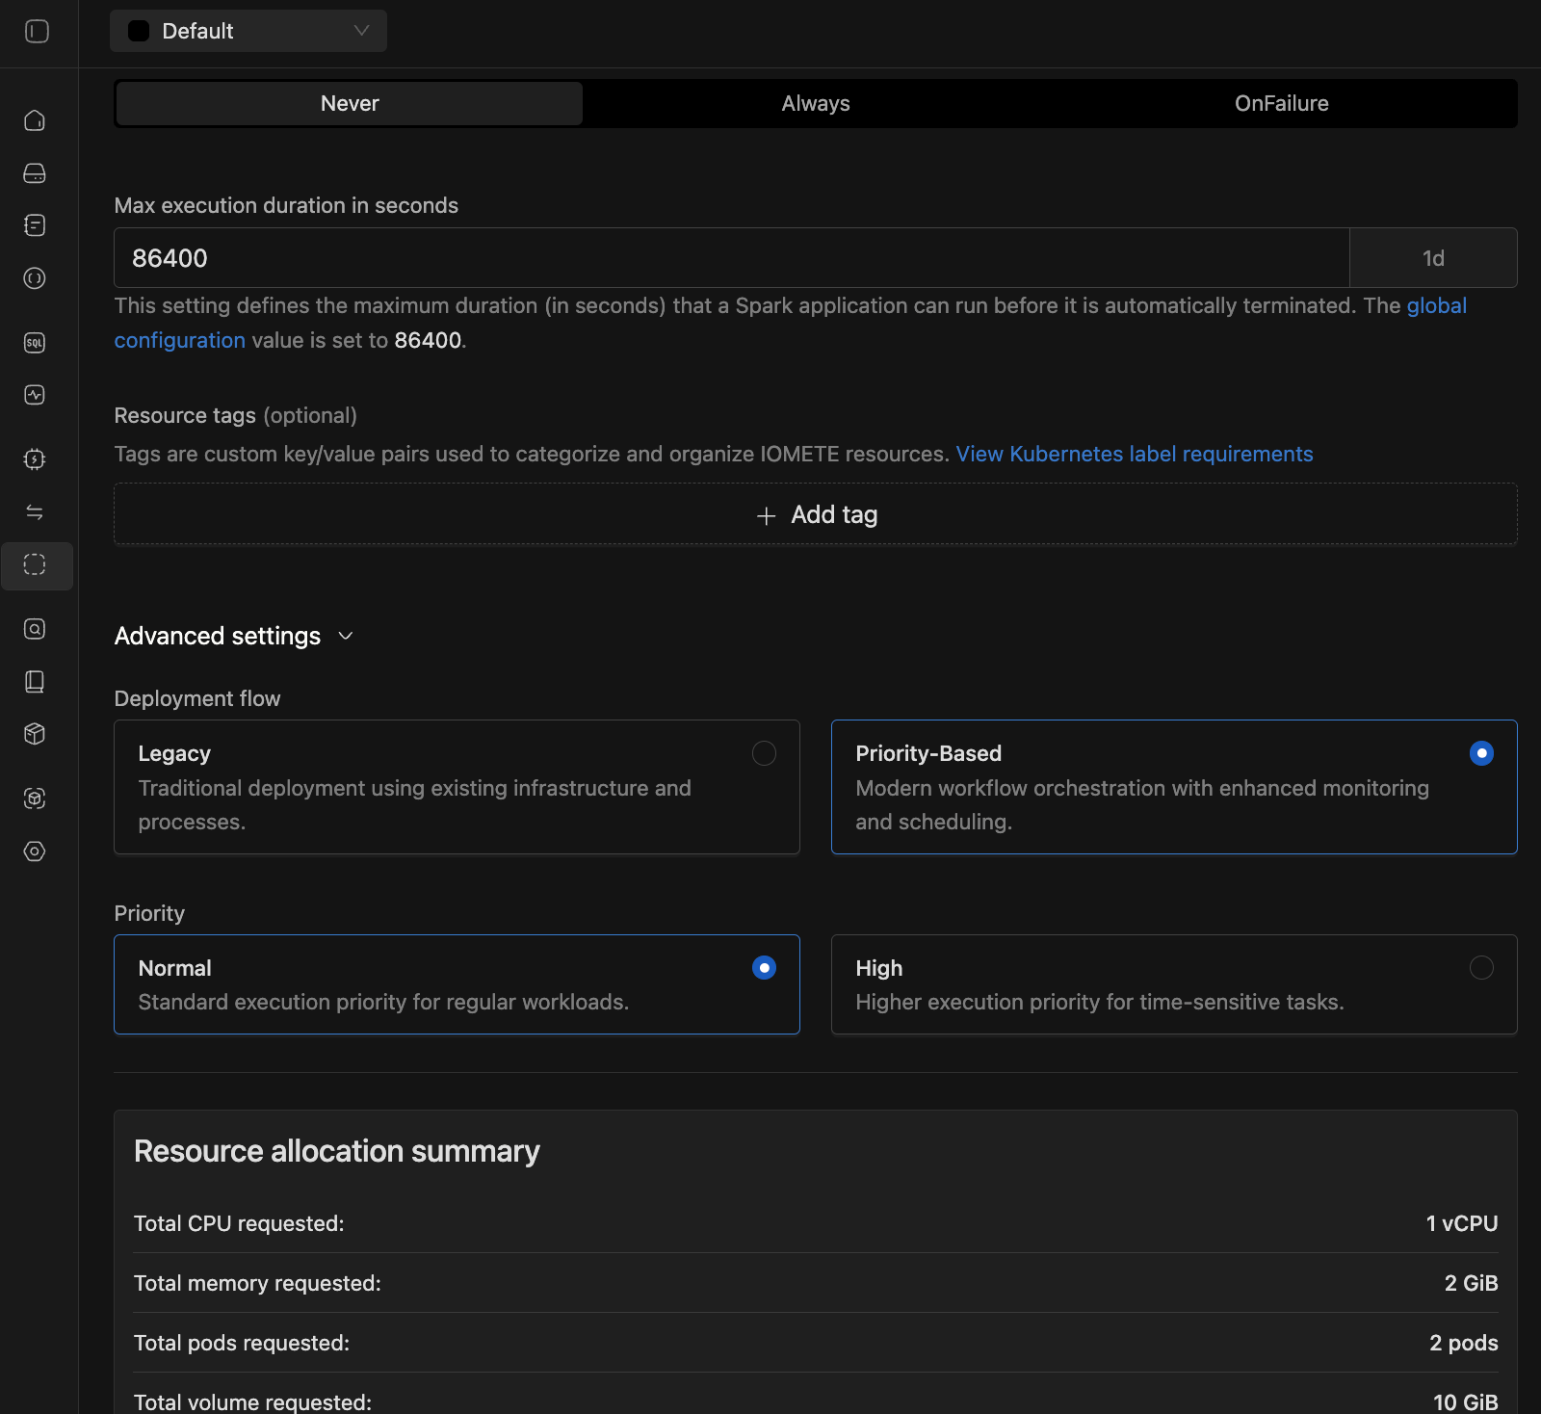
Task: Open the Home icon in sidebar
Action: 35,120
